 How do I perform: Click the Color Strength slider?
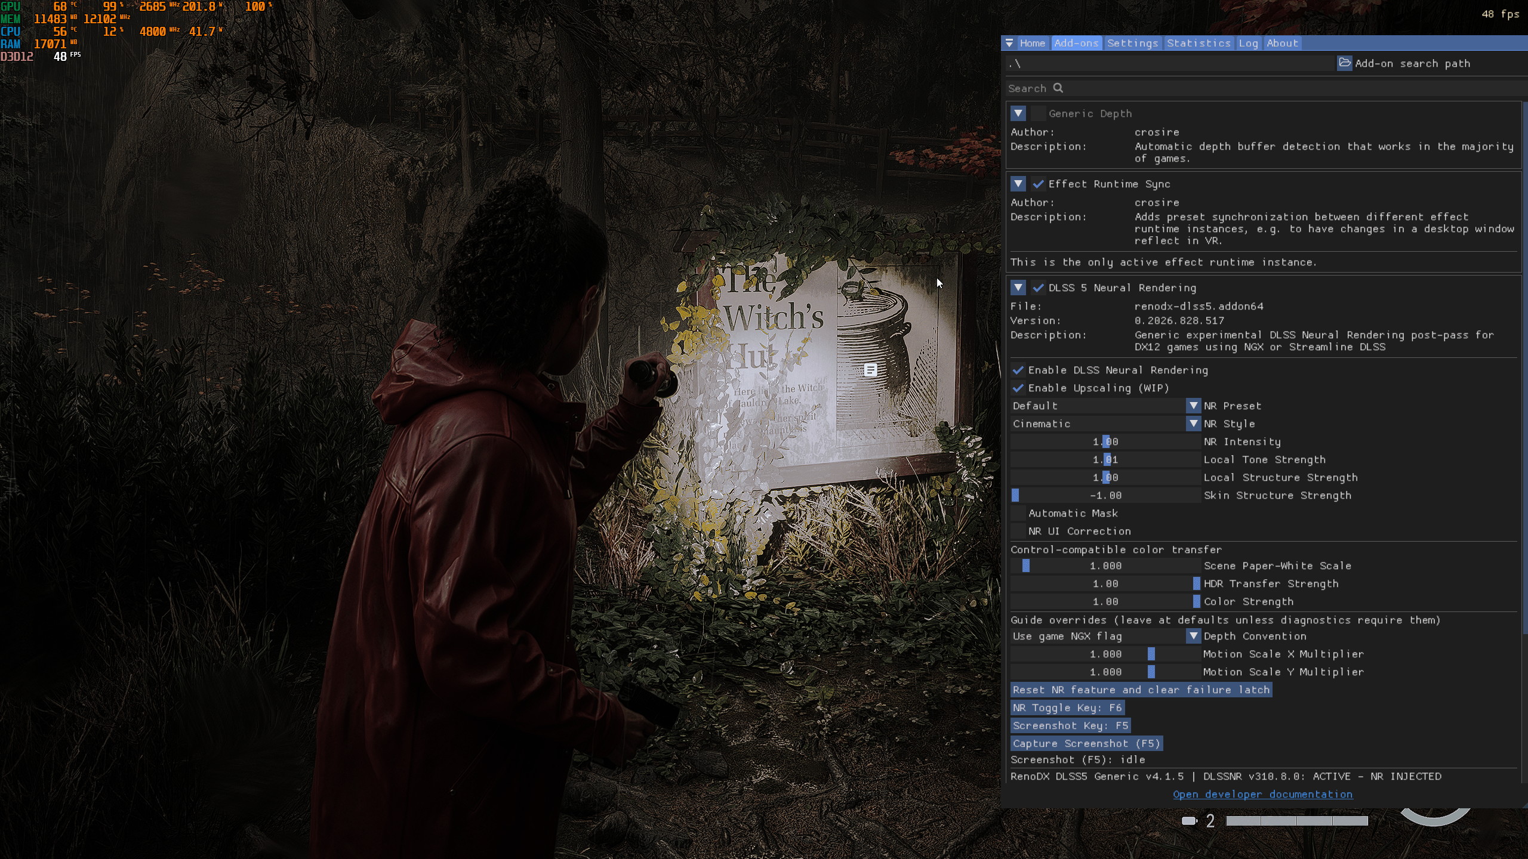1105,601
